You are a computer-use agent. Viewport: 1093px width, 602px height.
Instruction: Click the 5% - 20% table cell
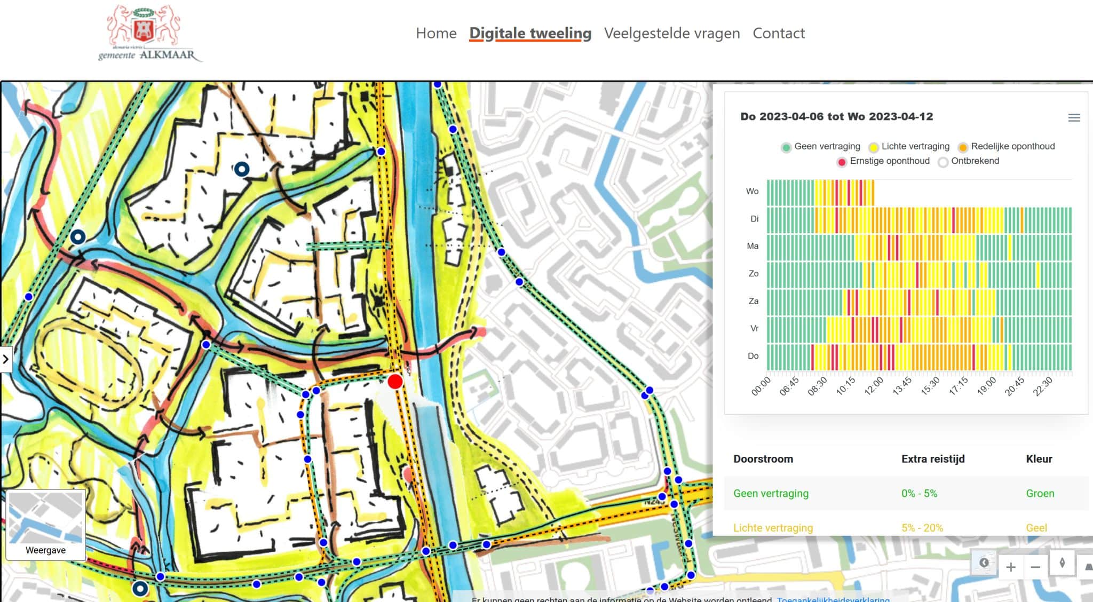coord(922,528)
